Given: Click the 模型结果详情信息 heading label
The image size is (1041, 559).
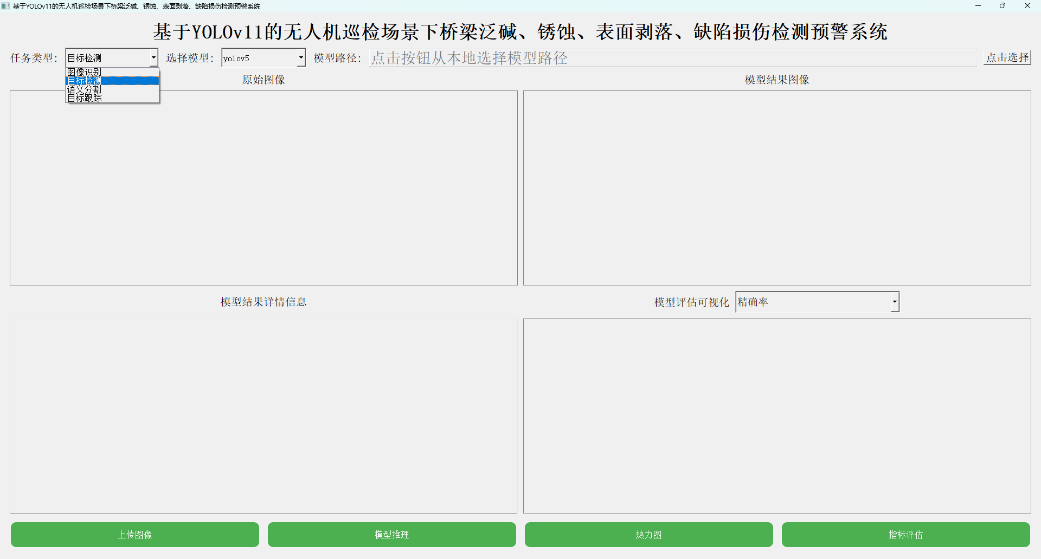Looking at the screenshot, I should click(x=264, y=302).
